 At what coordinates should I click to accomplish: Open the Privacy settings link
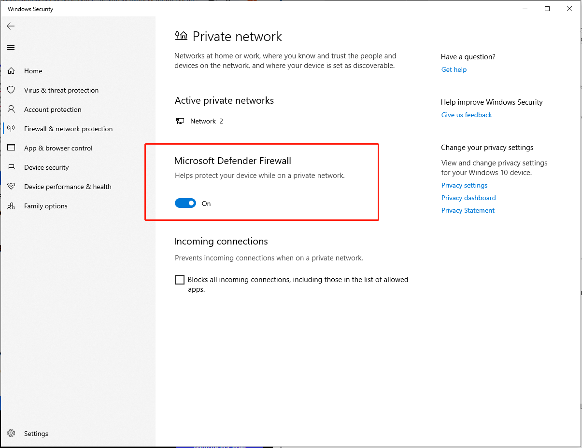464,185
